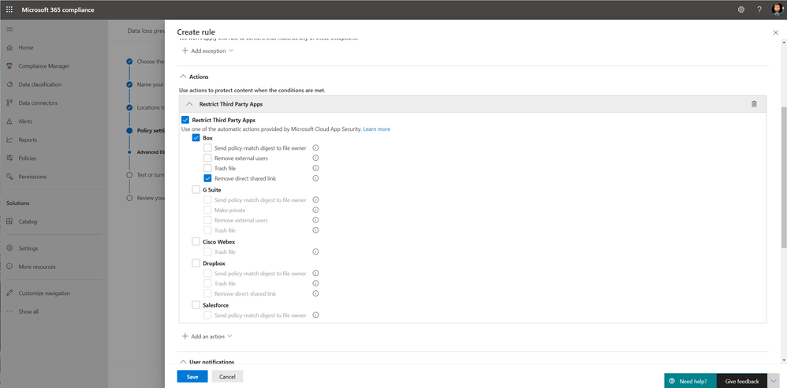The width and height of the screenshot is (787, 388).
Task: Go to Reports in the sidebar
Action: 28,140
